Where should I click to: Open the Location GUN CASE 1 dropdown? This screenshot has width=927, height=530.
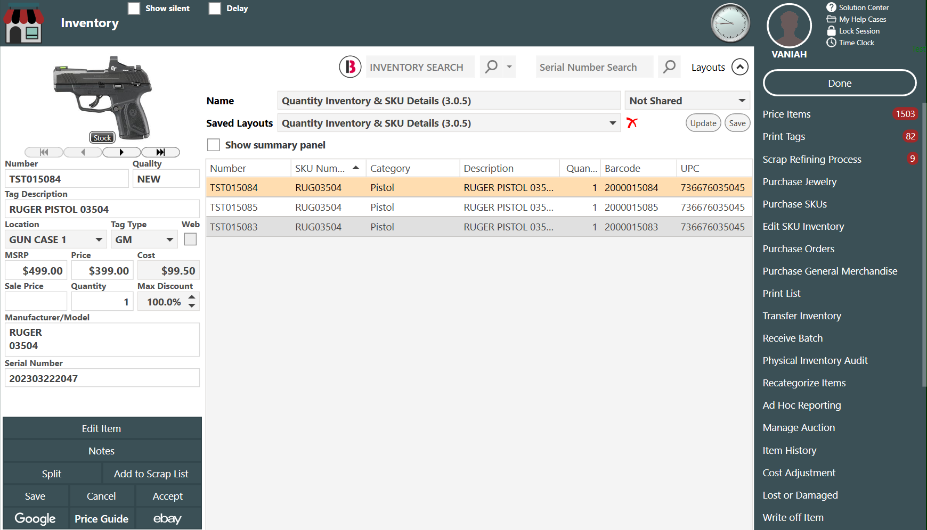55,239
